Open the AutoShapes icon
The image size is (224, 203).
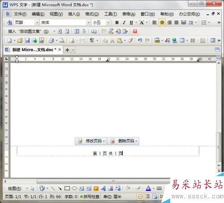pos(42,189)
